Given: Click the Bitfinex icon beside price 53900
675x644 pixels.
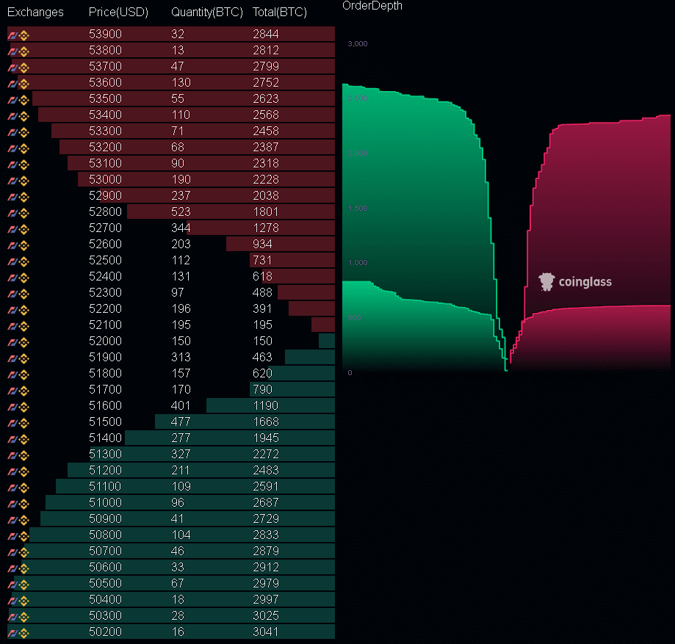Looking at the screenshot, I should pos(12,34).
